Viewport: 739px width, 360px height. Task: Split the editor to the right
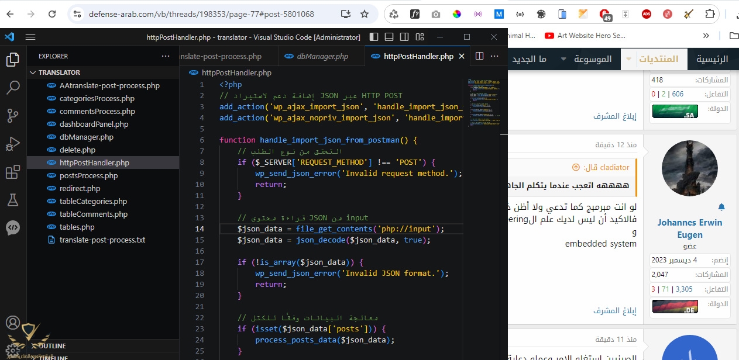pyautogui.click(x=479, y=56)
